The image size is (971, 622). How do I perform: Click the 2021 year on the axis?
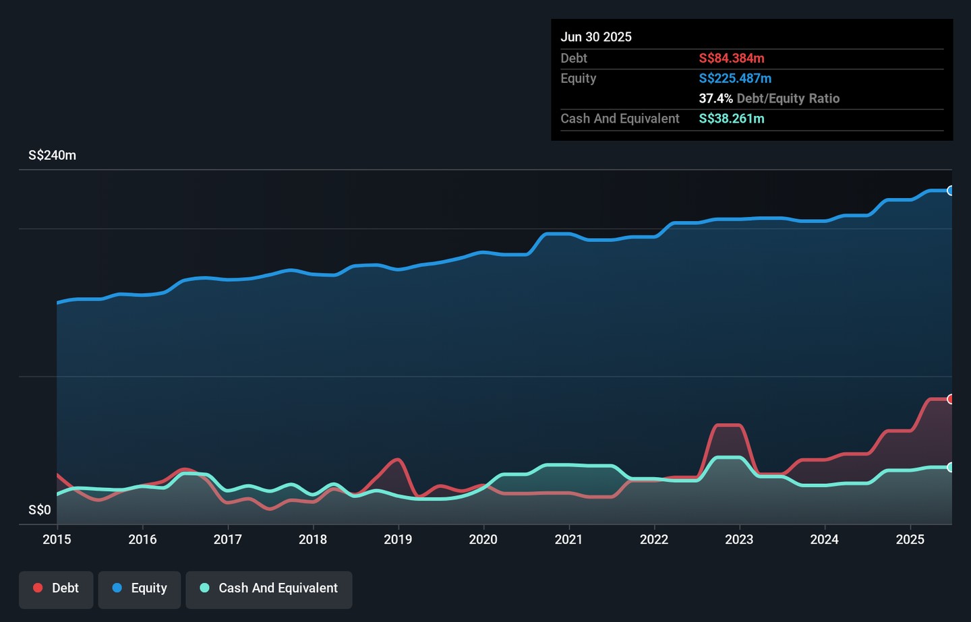(x=568, y=539)
